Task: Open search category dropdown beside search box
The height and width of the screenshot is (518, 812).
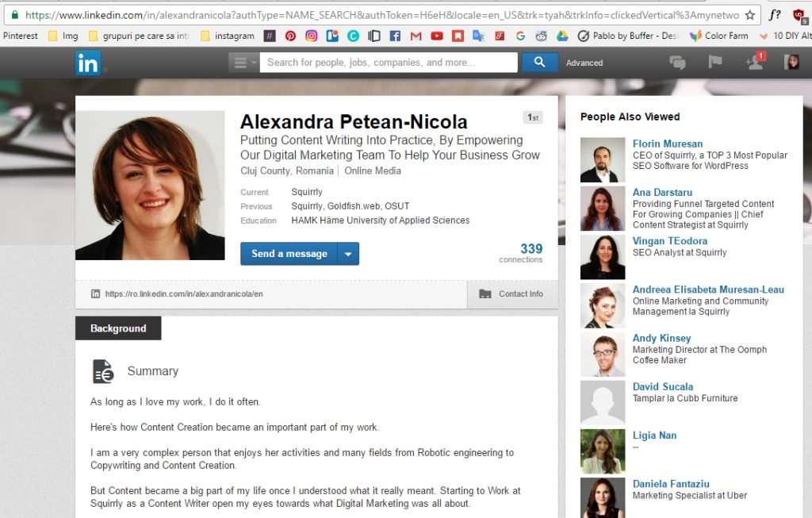Action: coord(243,63)
